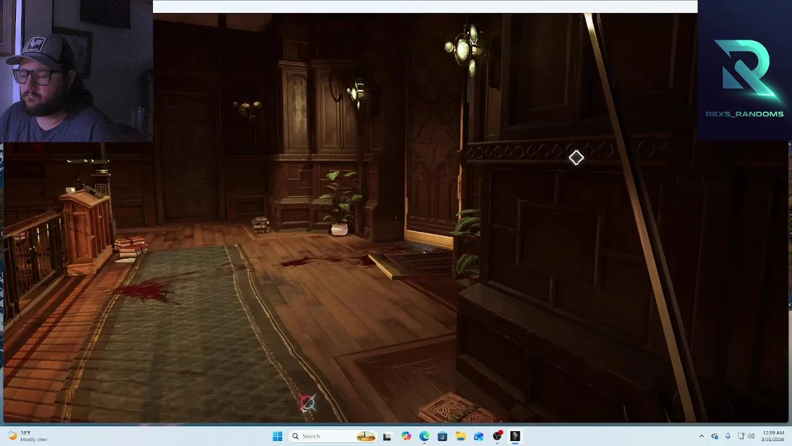The image size is (792, 446).
Task: Open Microsoft Store from the taskbar
Action: pos(442,436)
